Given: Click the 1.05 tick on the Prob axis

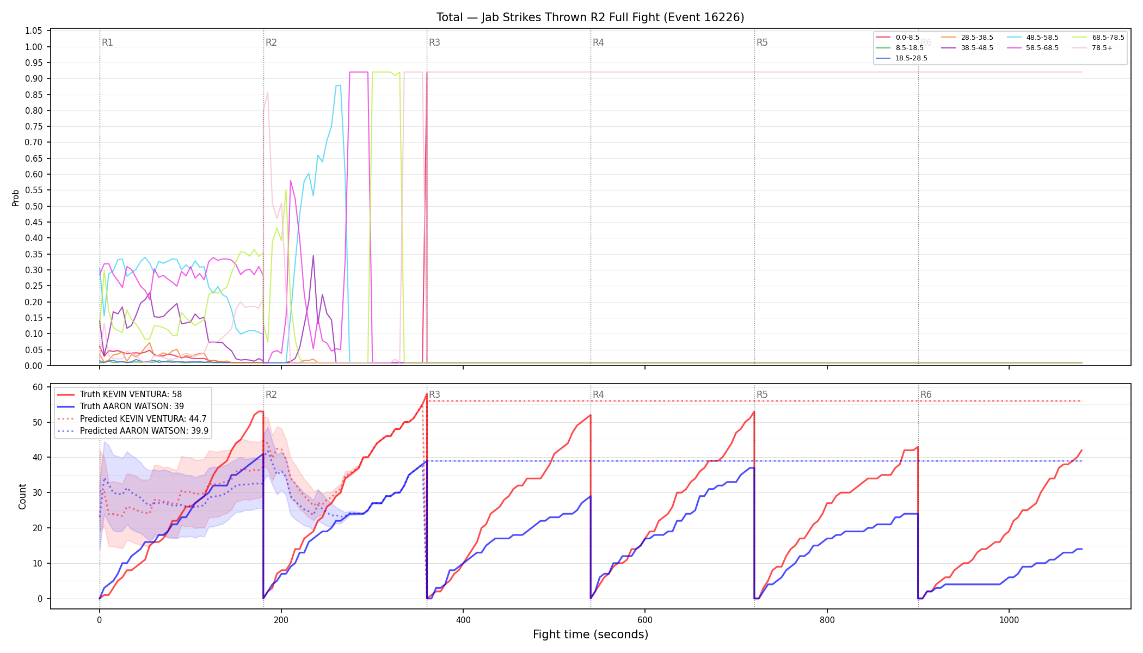Looking at the screenshot, I should click(x=34, y=31).
